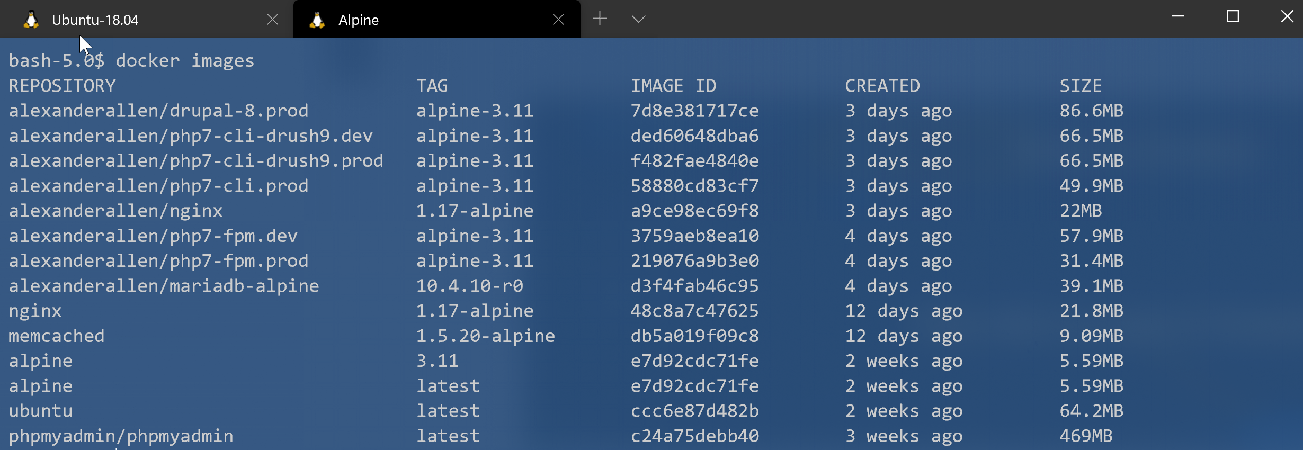1303x450 pixels.
Task: Click the 469MB size value
Action: 1085,436
